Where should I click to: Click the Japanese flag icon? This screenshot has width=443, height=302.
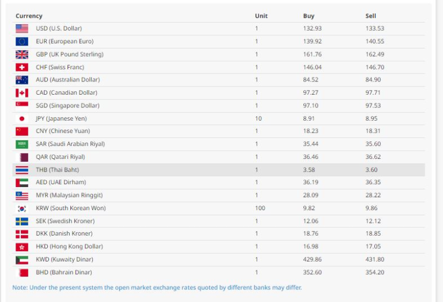tap(22, 118)
